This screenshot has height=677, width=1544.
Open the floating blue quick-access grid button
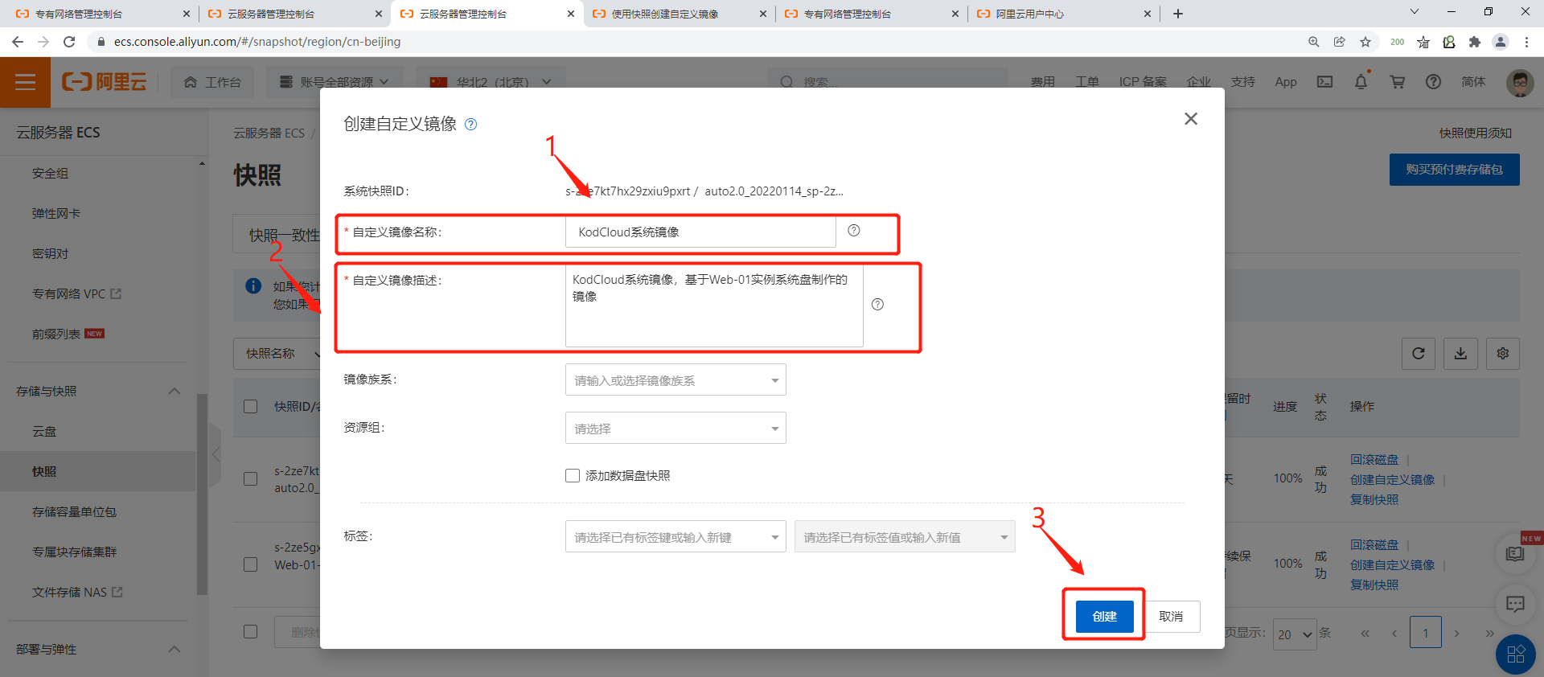click(x=1515, y=654)
